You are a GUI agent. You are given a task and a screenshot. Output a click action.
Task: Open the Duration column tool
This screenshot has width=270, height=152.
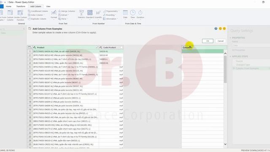[x=140, y=14]
